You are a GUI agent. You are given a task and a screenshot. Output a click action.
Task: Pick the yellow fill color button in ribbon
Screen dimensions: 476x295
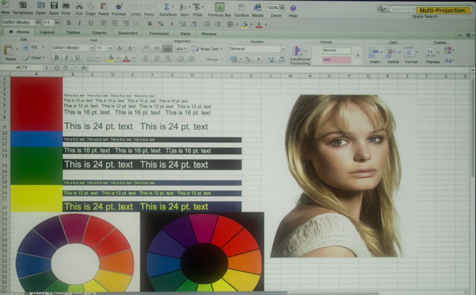click(x=110, y=58)
